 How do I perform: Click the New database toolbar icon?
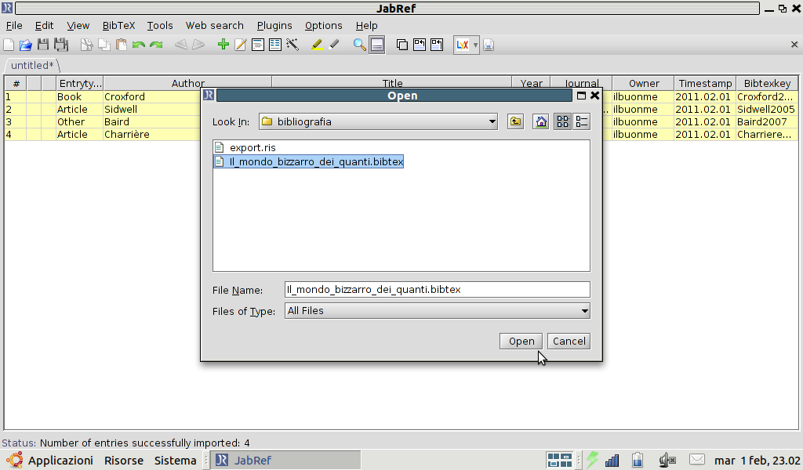(9, 45)
